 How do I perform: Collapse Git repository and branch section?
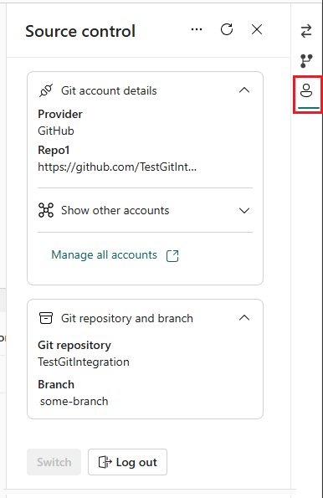244,318
